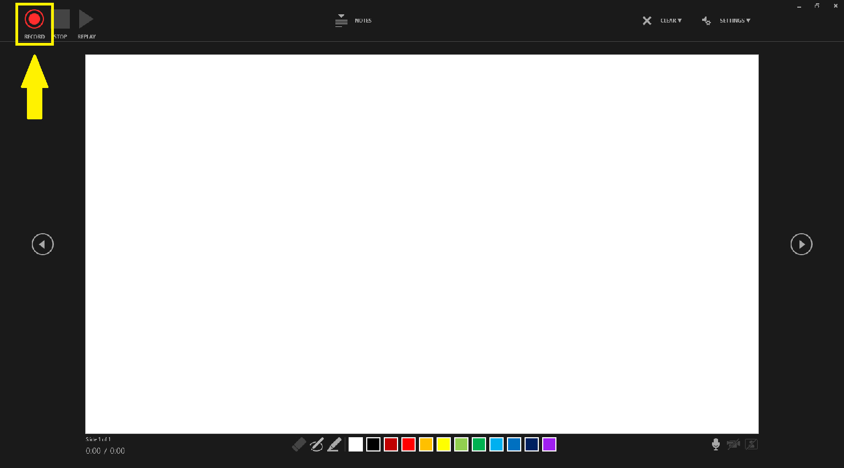
Task: Choose the bright red ink swatch
Action: 409,444
